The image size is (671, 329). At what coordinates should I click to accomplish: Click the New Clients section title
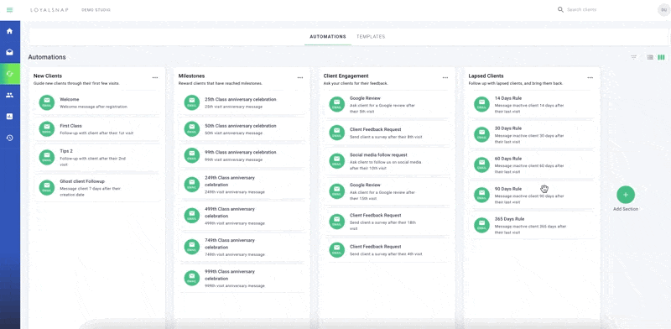(x=48, y=76)
